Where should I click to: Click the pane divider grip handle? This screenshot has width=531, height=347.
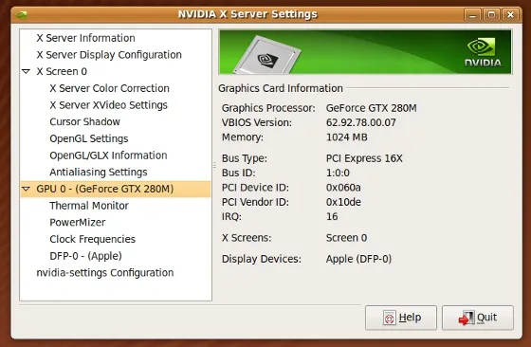(214, 165)
